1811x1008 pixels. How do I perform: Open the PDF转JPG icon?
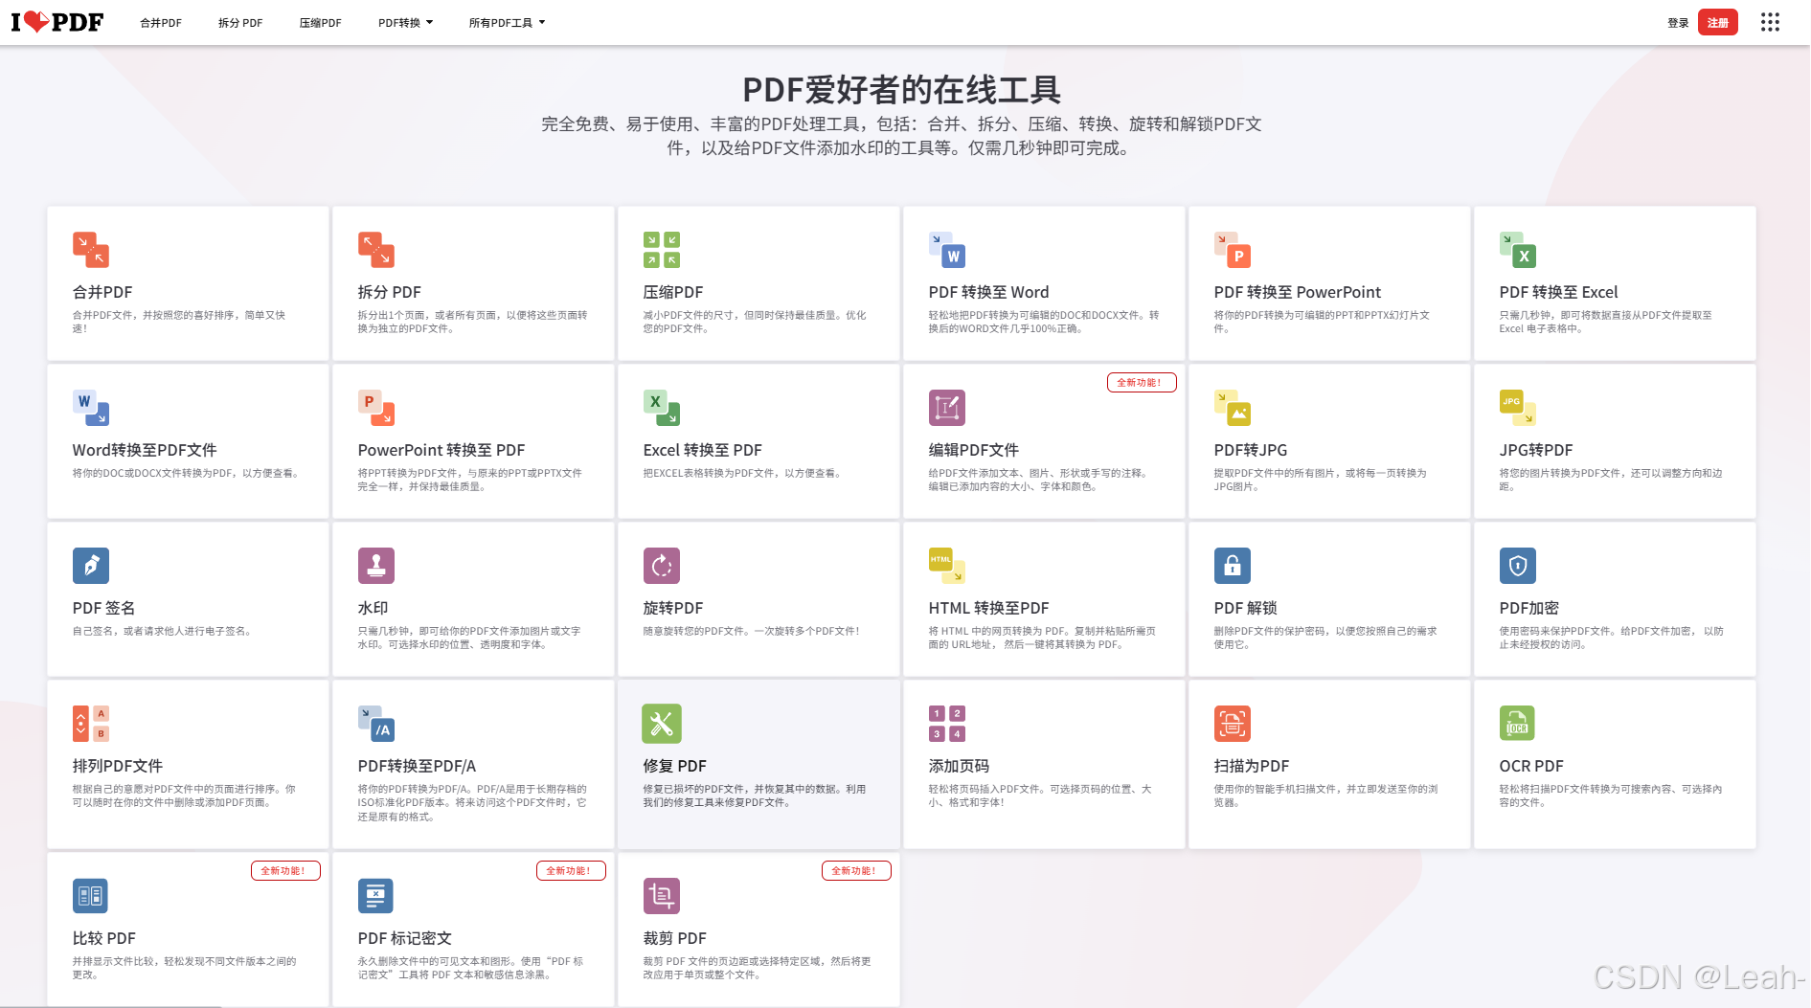tap(1233, 408)
